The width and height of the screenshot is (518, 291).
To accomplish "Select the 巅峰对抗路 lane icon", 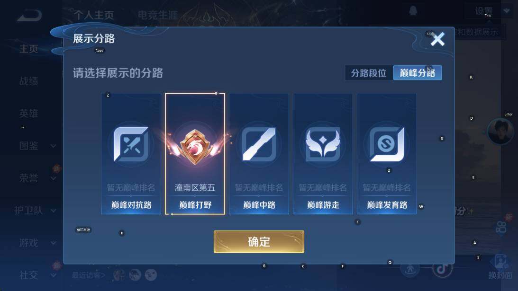I will (131, 144).
